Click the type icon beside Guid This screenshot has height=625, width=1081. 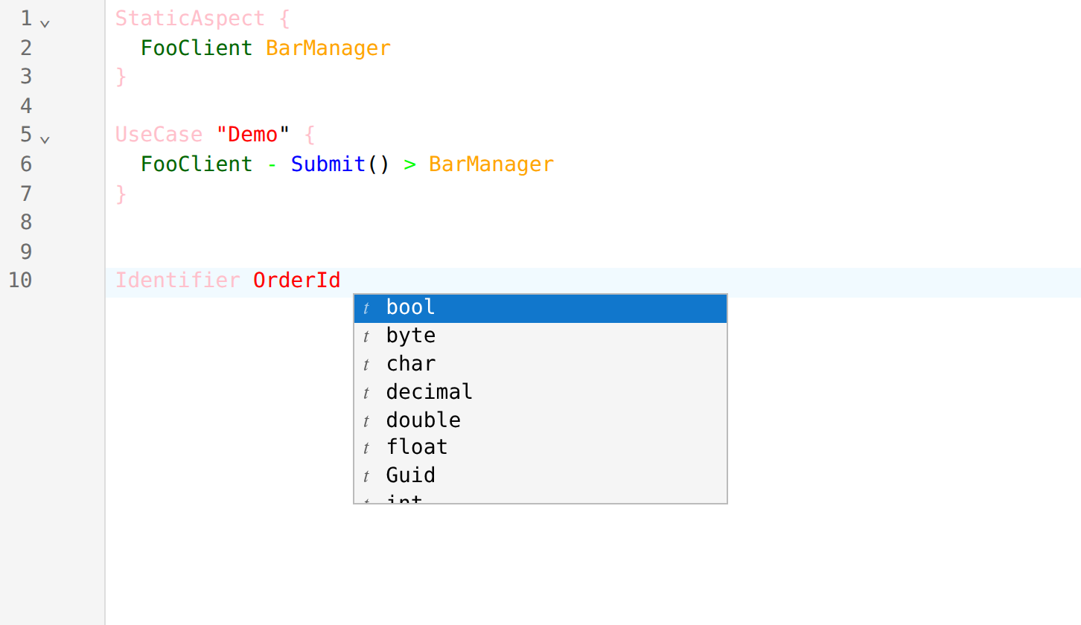[366, 477]
